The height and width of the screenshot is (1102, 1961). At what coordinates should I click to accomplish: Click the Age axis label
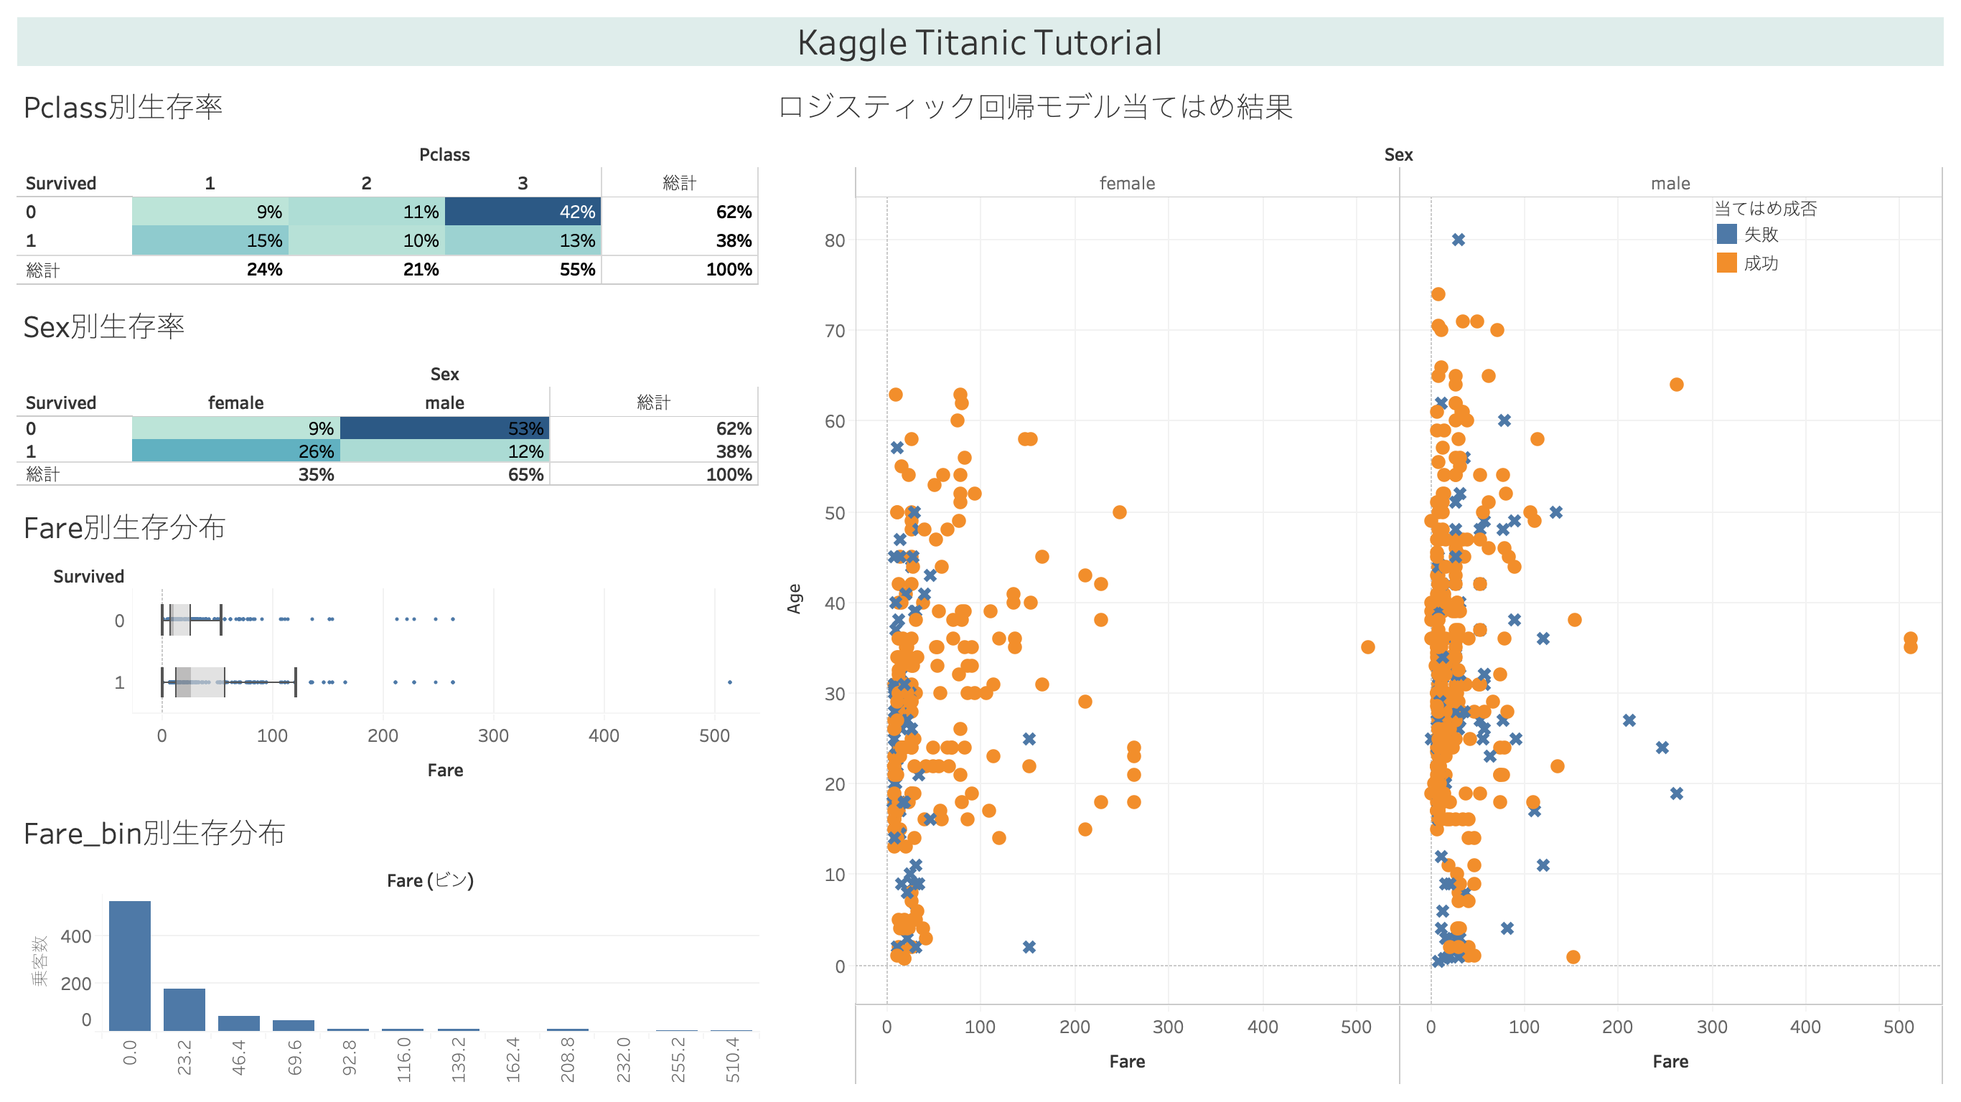pyautogui.click(x=794, y=598)
